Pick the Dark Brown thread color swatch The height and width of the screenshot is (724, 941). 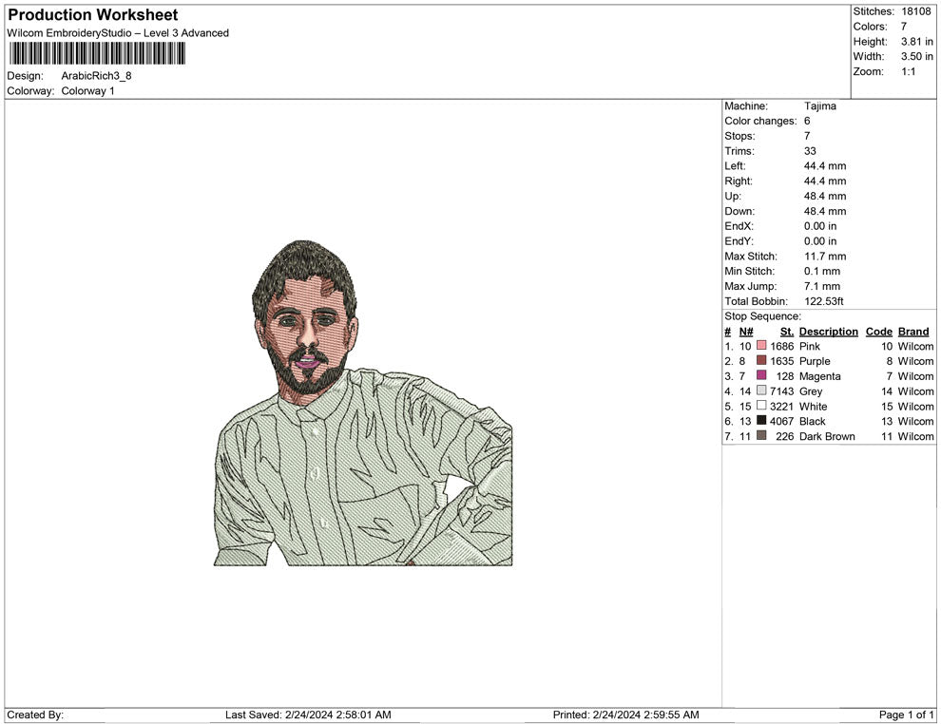tap(761, 435)
